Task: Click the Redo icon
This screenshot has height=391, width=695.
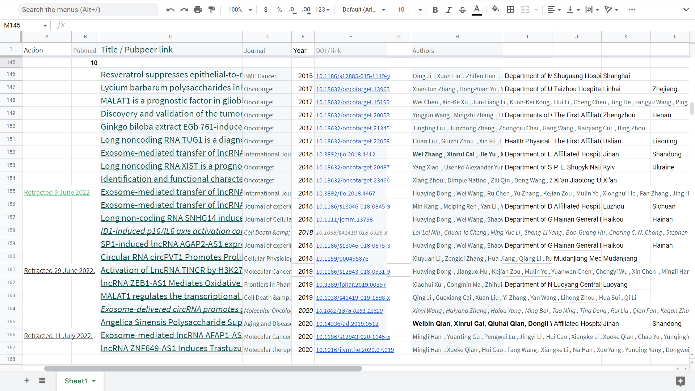Action: point(184,10)
